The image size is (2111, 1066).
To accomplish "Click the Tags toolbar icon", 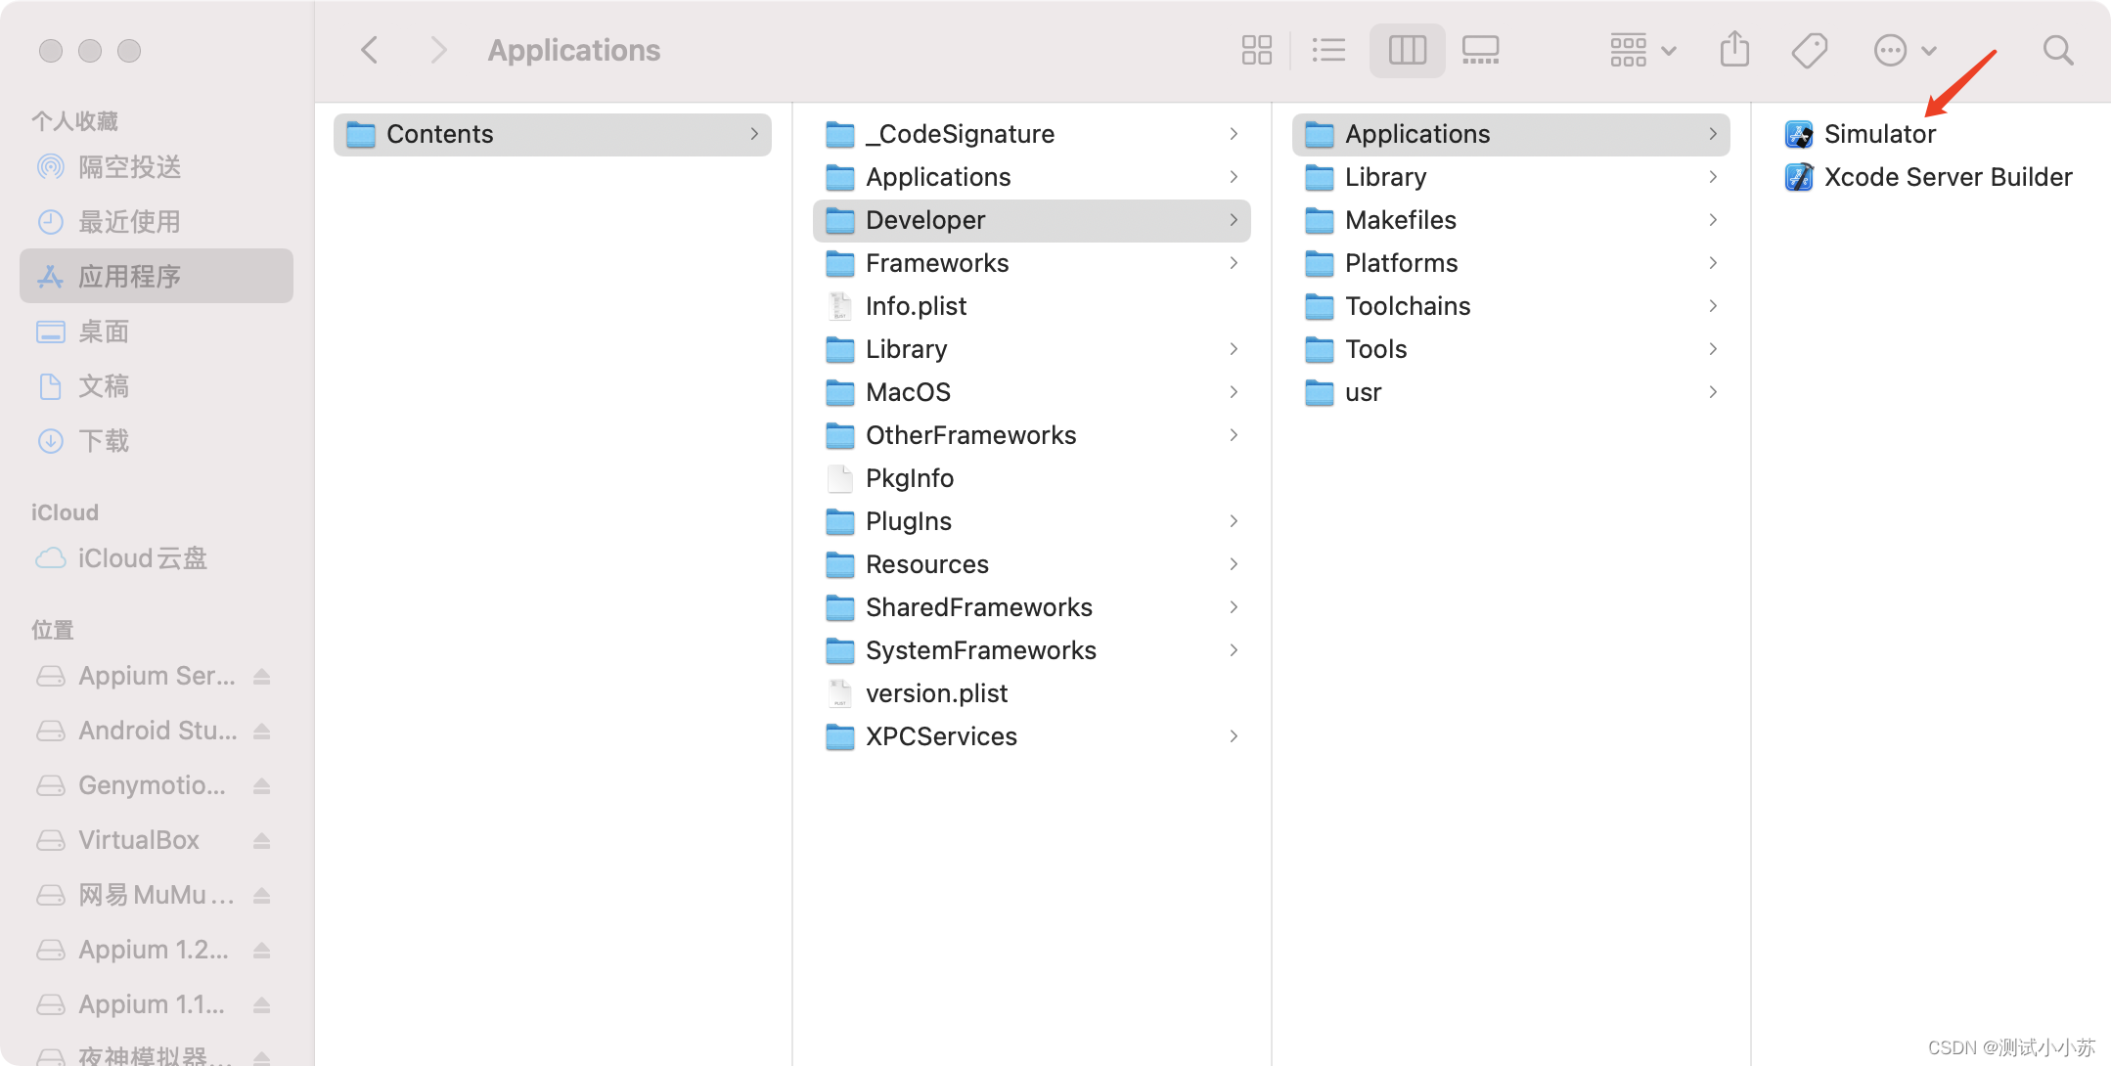I will click(1809, 50).
